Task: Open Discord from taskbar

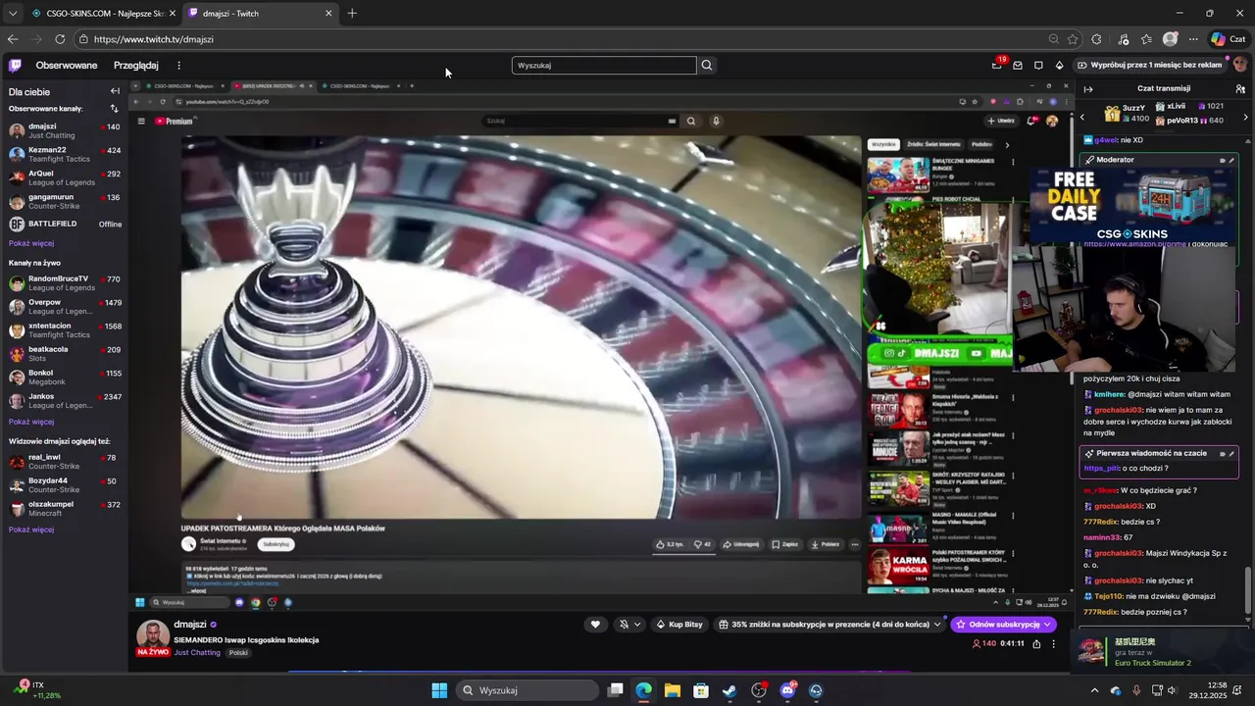Action: [x=787, y=690]
